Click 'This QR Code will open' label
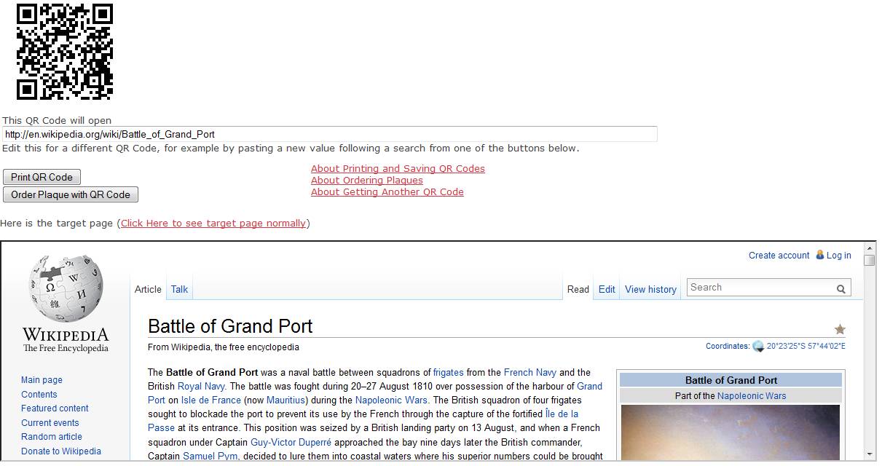 [57, 120]
